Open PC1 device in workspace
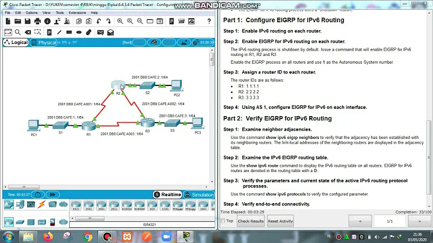The width and height of the screenshot is (433, 243). (34, 126)
